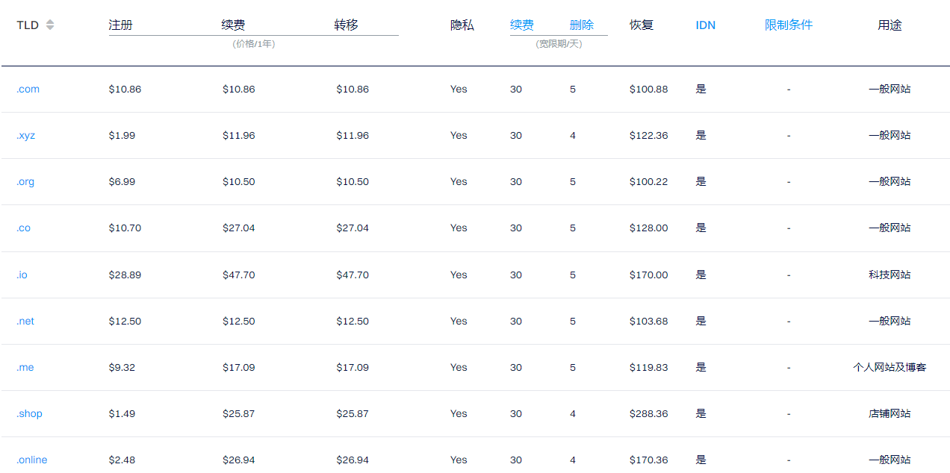Click the 恢复 column header
950x473 pixels.
pos(641,25)
